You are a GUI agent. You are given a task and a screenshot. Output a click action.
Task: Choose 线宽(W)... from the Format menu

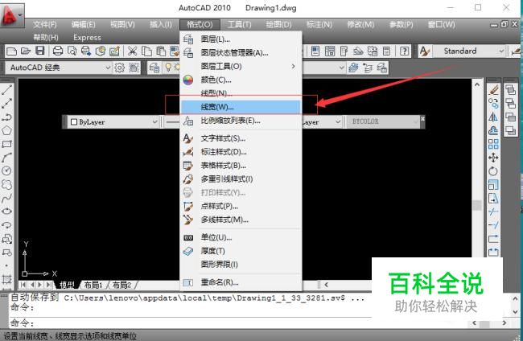point(241,107)
